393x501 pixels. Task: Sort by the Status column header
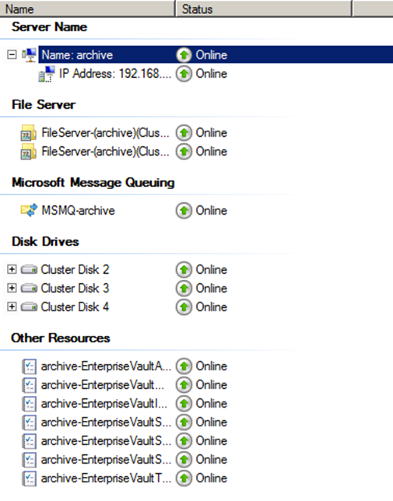point(264,9)
